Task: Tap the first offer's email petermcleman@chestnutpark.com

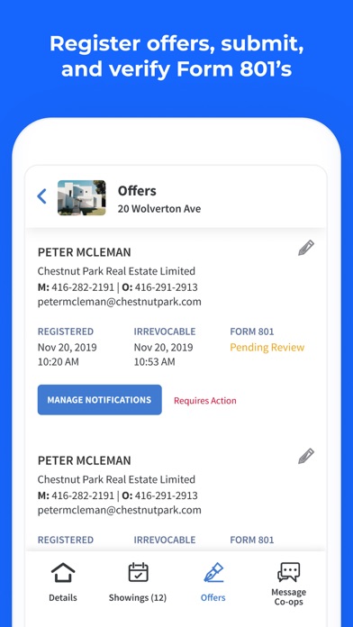Action: pos(120,302)
